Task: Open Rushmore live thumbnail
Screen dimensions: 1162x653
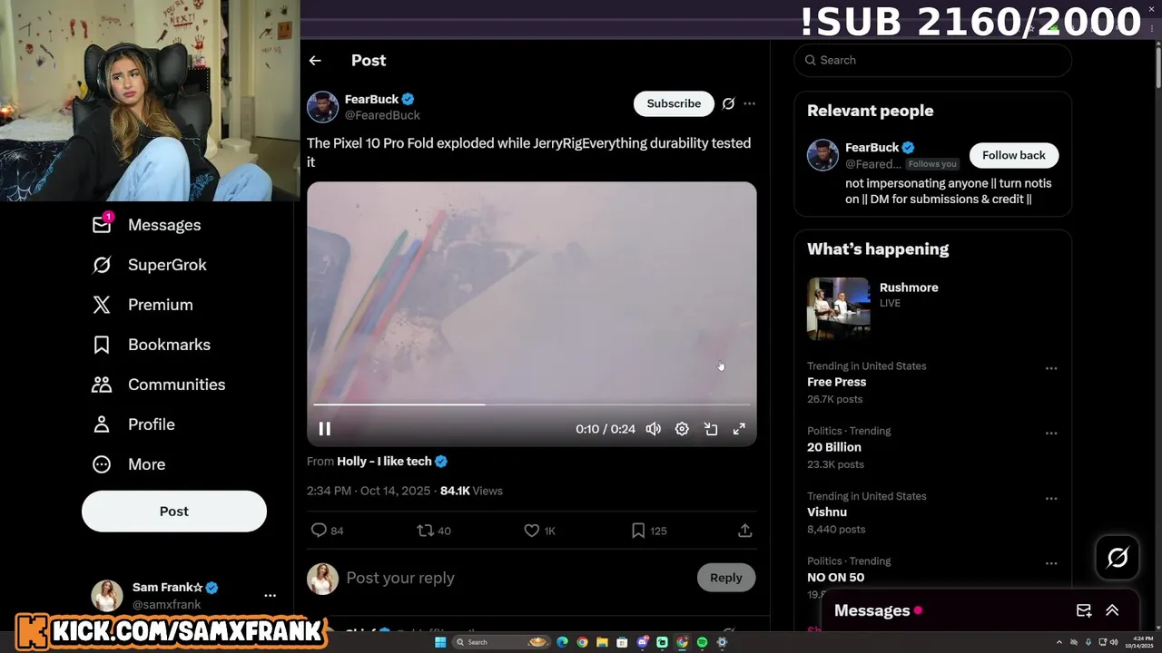Action: tap(839, 308)
